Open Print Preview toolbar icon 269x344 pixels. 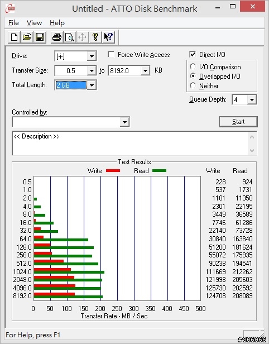point(70,37)
